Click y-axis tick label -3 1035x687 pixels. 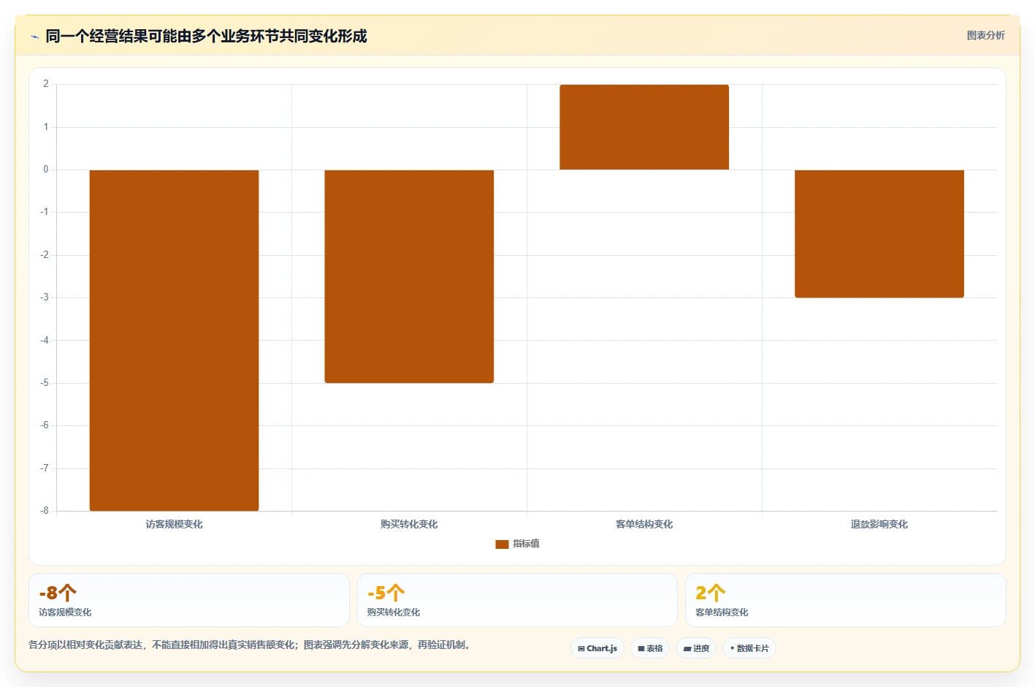(x=45, y=297)
